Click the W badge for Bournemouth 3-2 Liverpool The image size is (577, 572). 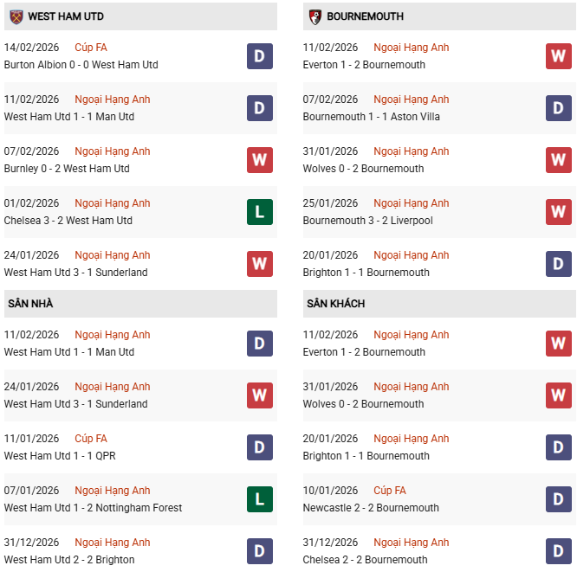point(559,212)
